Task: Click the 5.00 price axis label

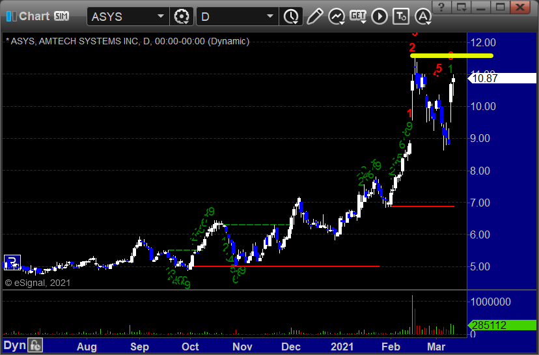Action: (480, 266)
